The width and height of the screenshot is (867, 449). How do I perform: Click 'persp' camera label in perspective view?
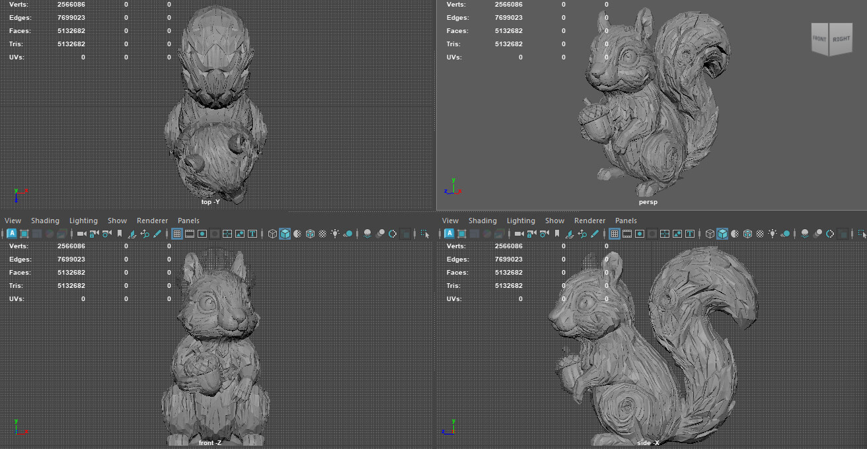[x=648, y=202]
